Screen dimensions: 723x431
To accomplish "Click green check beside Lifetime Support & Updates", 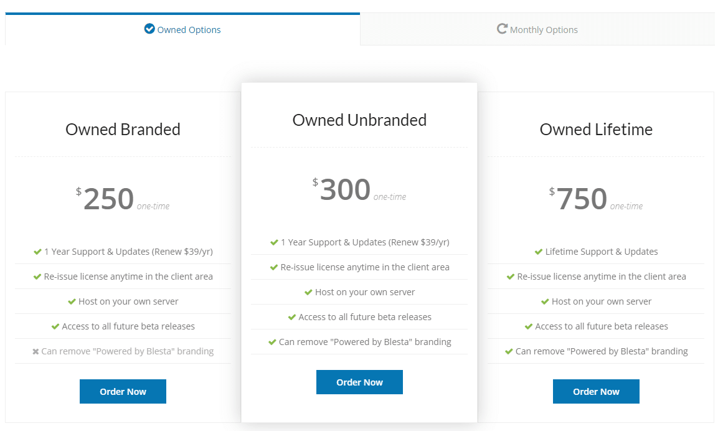I will [x=539, y=252].
